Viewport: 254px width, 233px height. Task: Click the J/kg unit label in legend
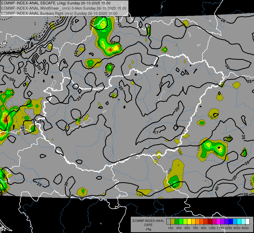click(148, 229)
